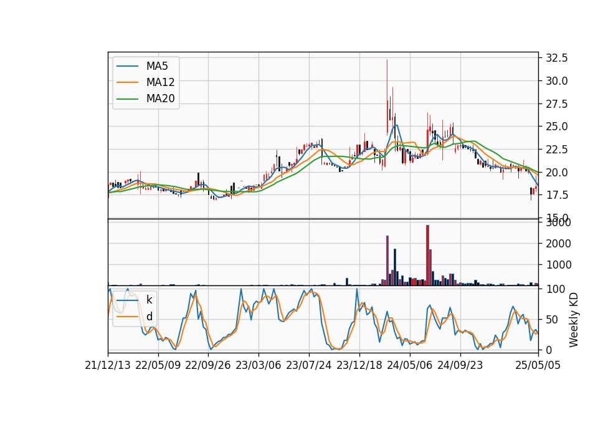This screenshot has width=598, height=430.
Task: Click the MA12 legend label
Action: [160, 82]
